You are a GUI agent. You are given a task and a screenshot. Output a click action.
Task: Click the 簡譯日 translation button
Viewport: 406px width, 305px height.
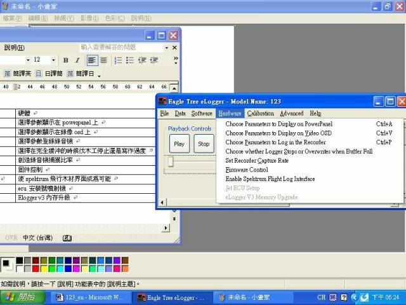coord(81,74)
